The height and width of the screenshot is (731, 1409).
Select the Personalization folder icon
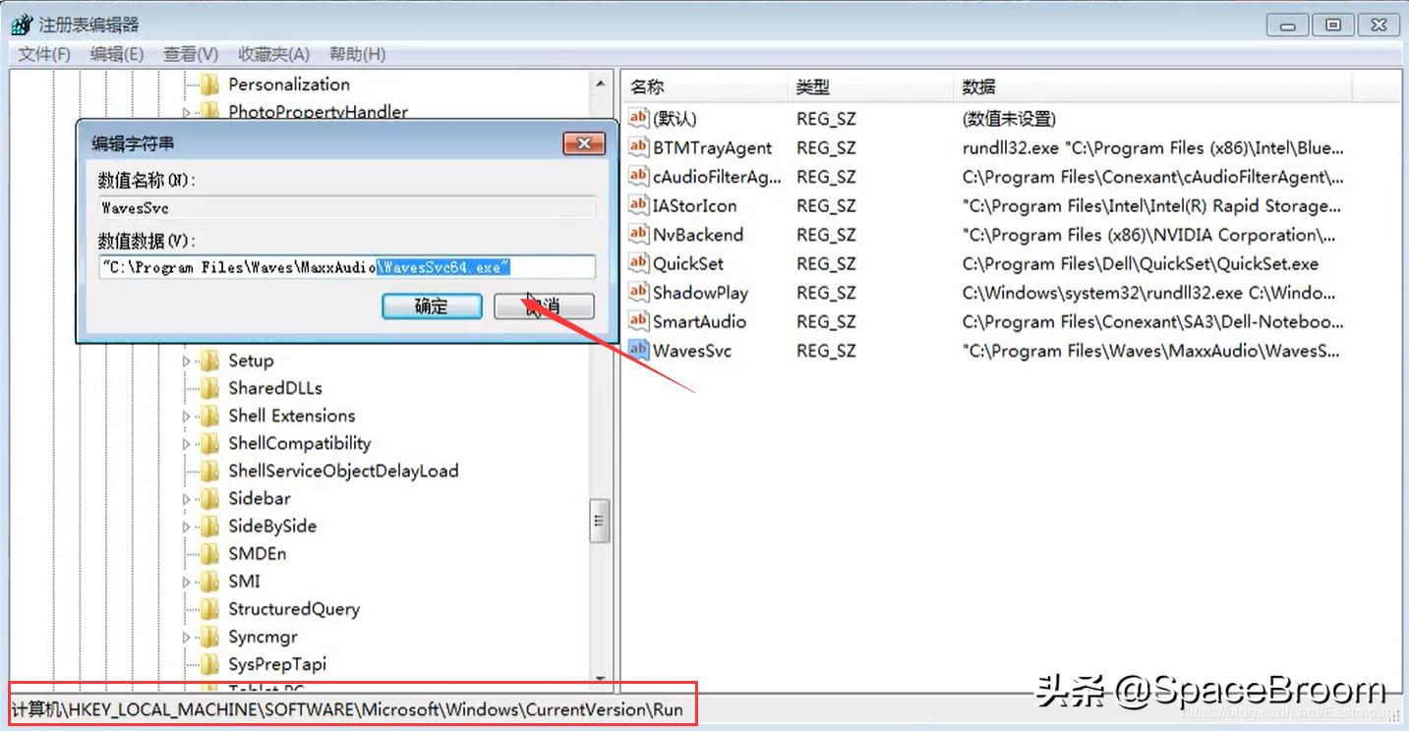[209, 84]
